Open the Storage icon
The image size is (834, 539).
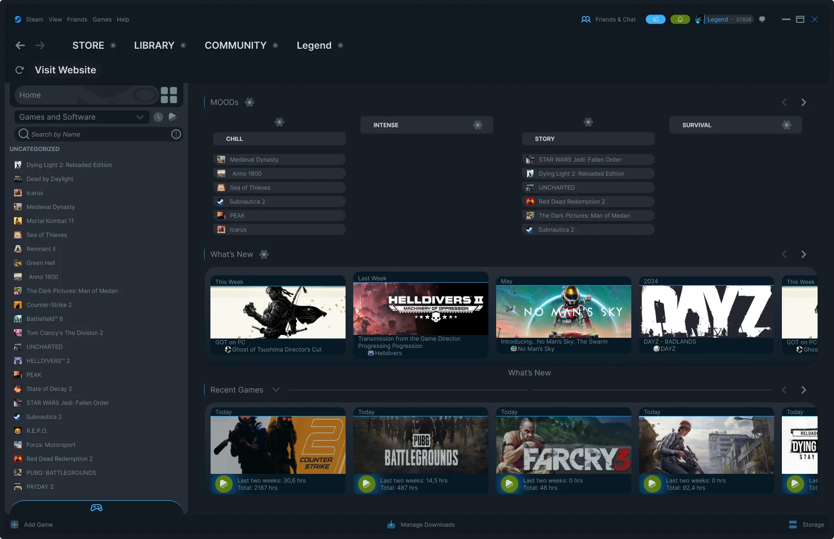(x=793, y=525)
